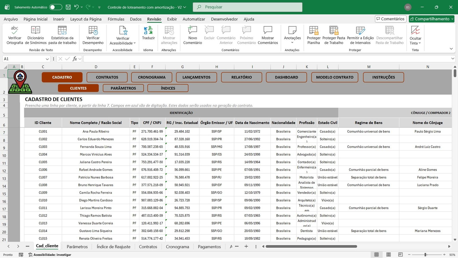Adjust the zoom slider handle
Screen dimensions: 458x258
426,255
